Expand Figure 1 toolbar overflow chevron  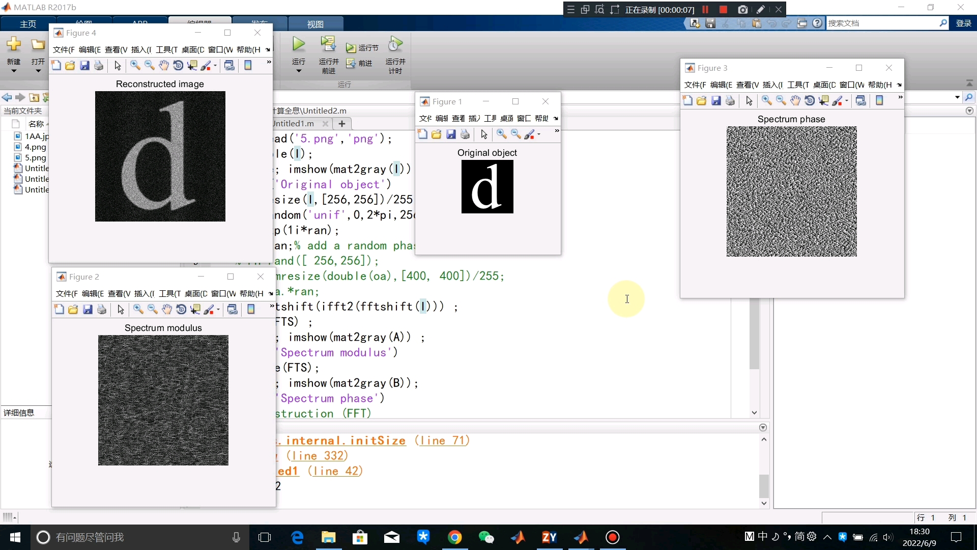[557, 131]
